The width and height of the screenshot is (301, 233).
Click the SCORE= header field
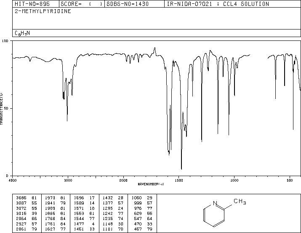[81, 4]
